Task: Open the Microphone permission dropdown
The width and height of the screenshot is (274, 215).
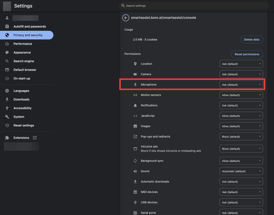Action: point(241,84)
